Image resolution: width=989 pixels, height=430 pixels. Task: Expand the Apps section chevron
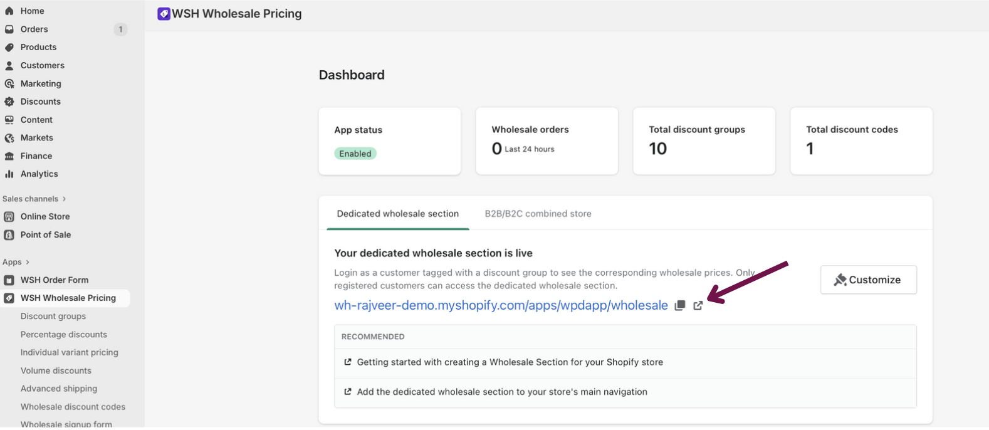(28, 262)
